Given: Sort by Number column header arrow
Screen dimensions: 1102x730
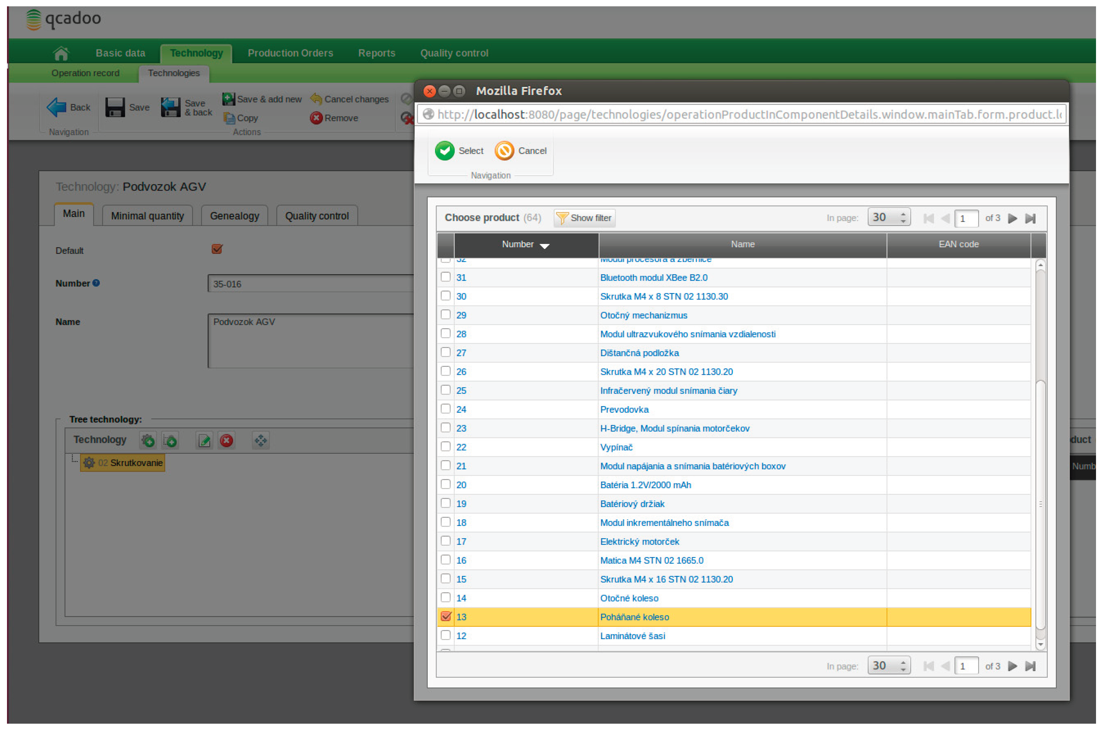Looking at the screenshot, I should (545, 245).
